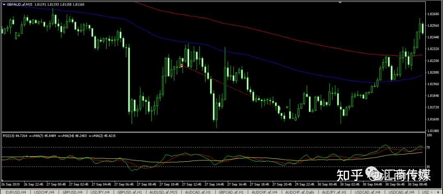
Task: Click the 1.82080 price scale label
Action: pyautogui.click(x=433, y=72)
